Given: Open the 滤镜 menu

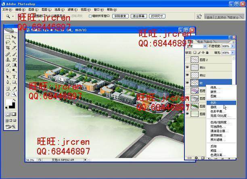Looking at the screenshot, I should point(73,9).
